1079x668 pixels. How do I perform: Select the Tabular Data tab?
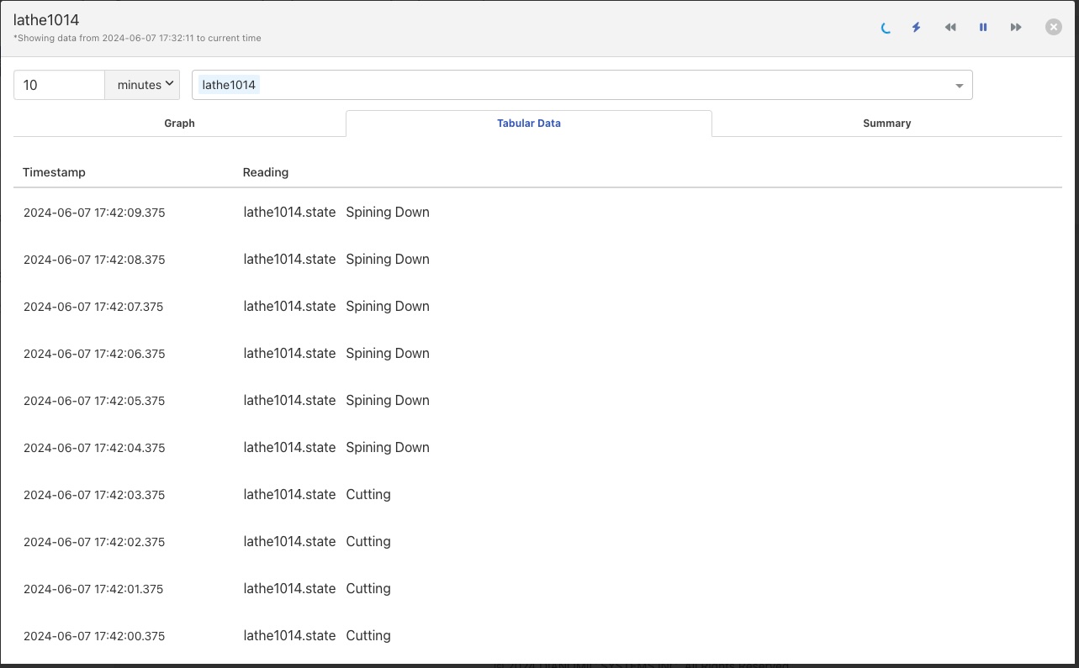(528, 123)
